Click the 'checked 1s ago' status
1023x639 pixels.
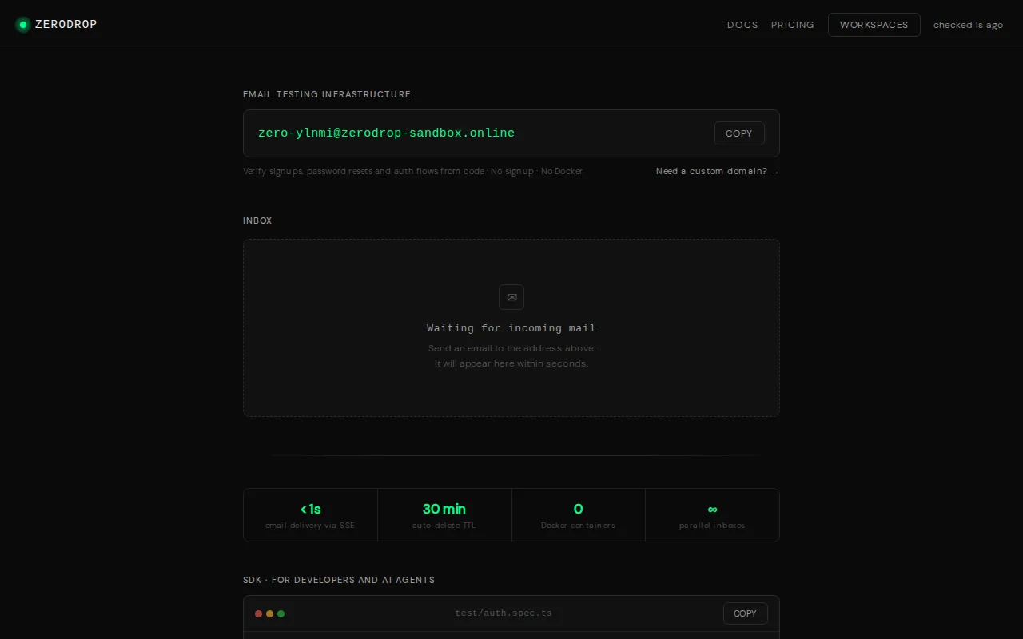click(968, 25)
